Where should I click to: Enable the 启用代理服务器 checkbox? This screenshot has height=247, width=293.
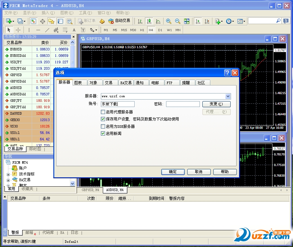pyautogui.click(x=103, y=112)
